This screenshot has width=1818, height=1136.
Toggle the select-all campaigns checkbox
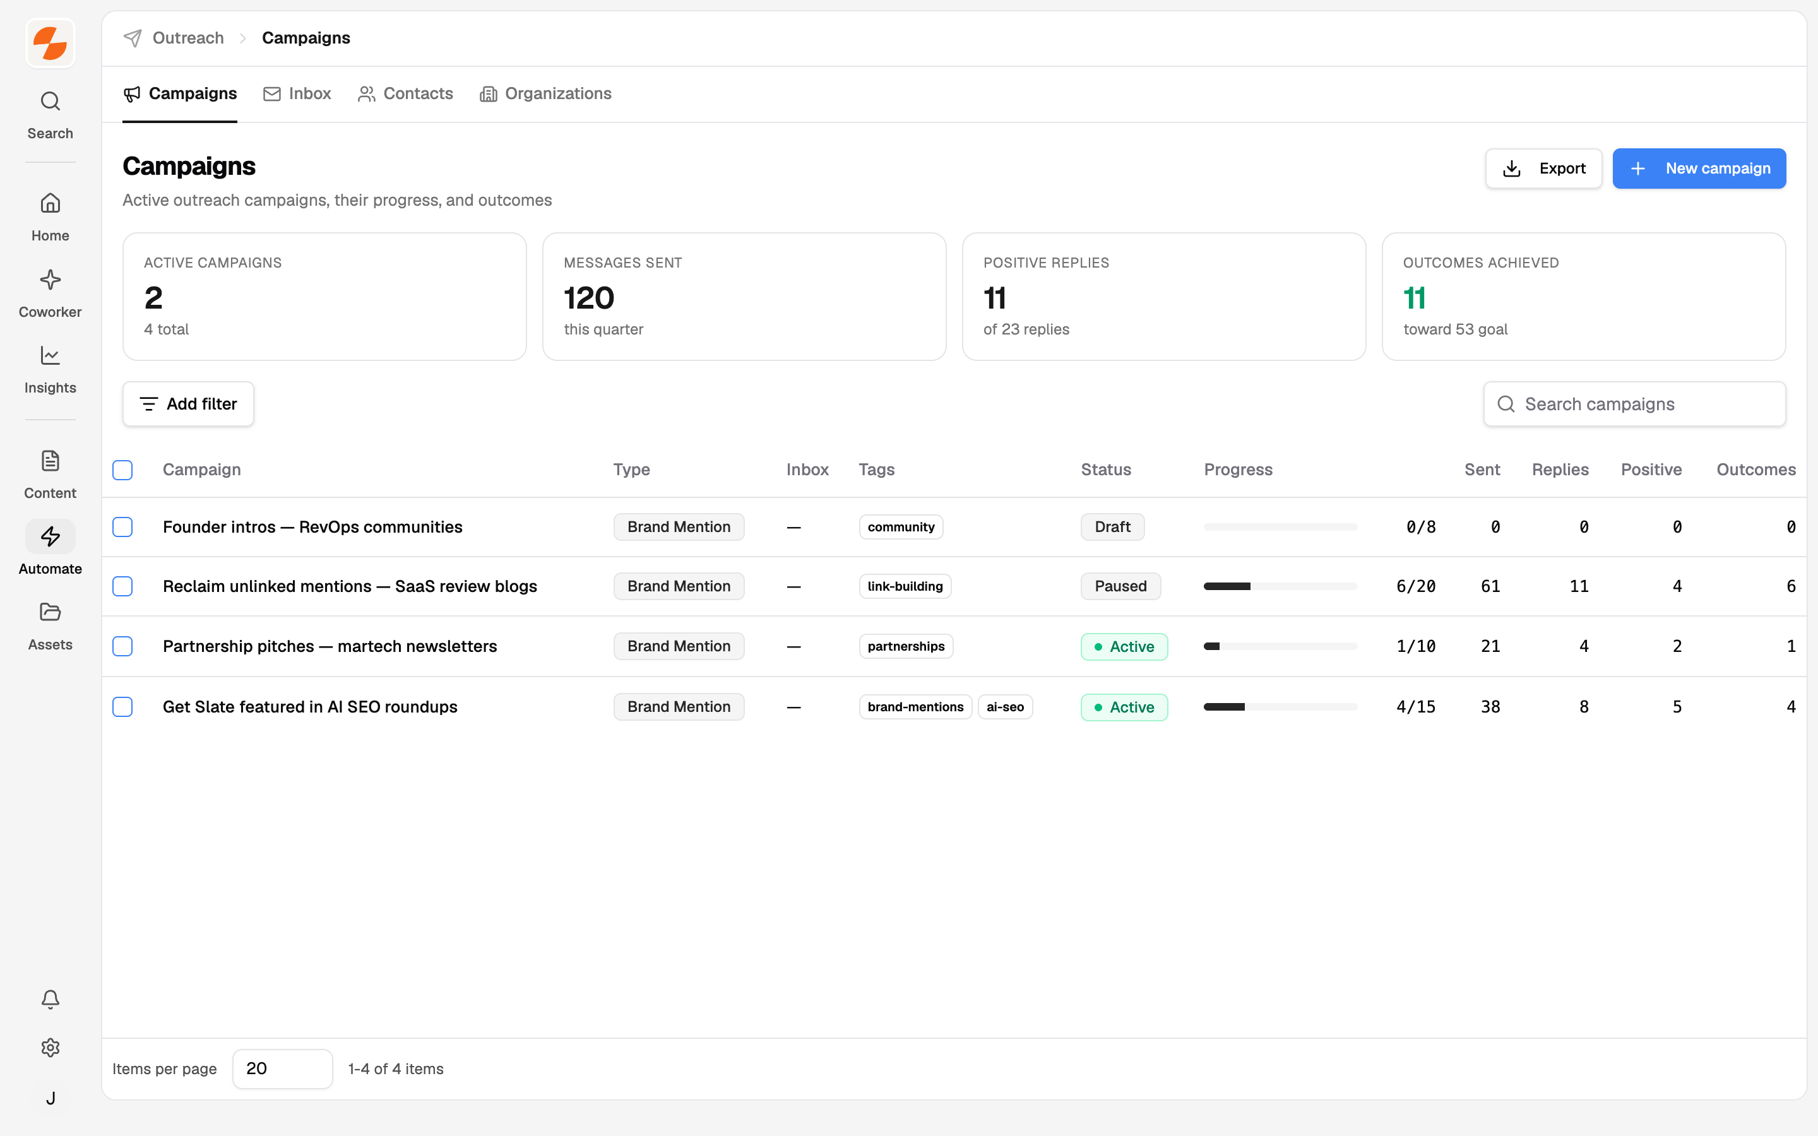(x=122, y=470)
